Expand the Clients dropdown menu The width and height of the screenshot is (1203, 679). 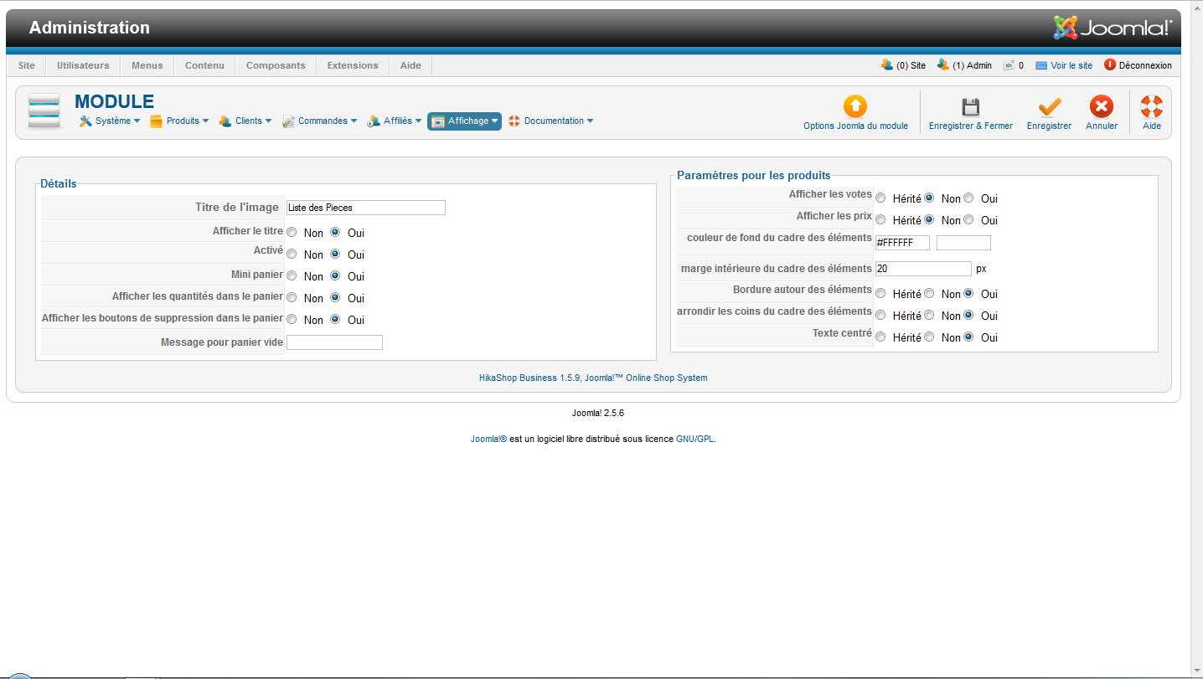point(245,121)
